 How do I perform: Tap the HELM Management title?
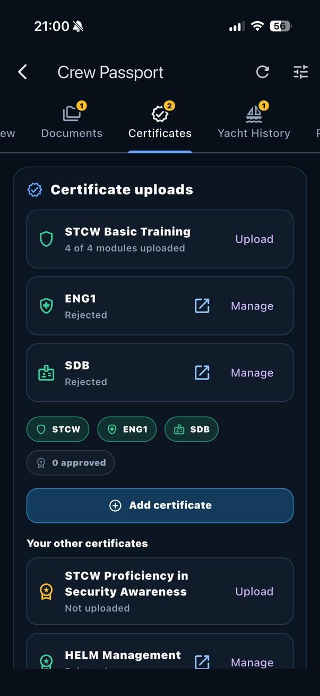[123, 655]
